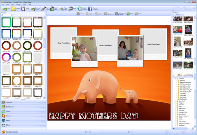This screenshot has height=135, width=197.
Task: Select the green abstract_008 frame
Action: 6,22
